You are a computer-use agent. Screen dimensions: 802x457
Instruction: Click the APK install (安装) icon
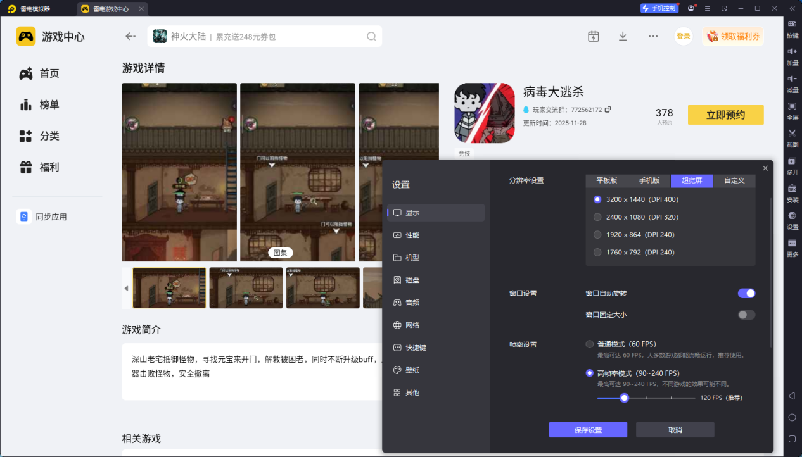792,192
